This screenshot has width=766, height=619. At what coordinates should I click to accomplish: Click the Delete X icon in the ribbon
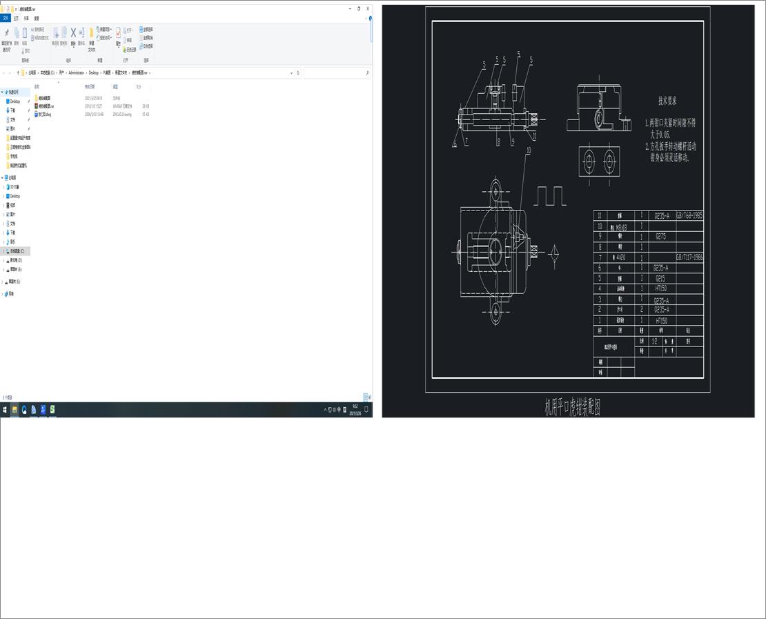point(73,32)
